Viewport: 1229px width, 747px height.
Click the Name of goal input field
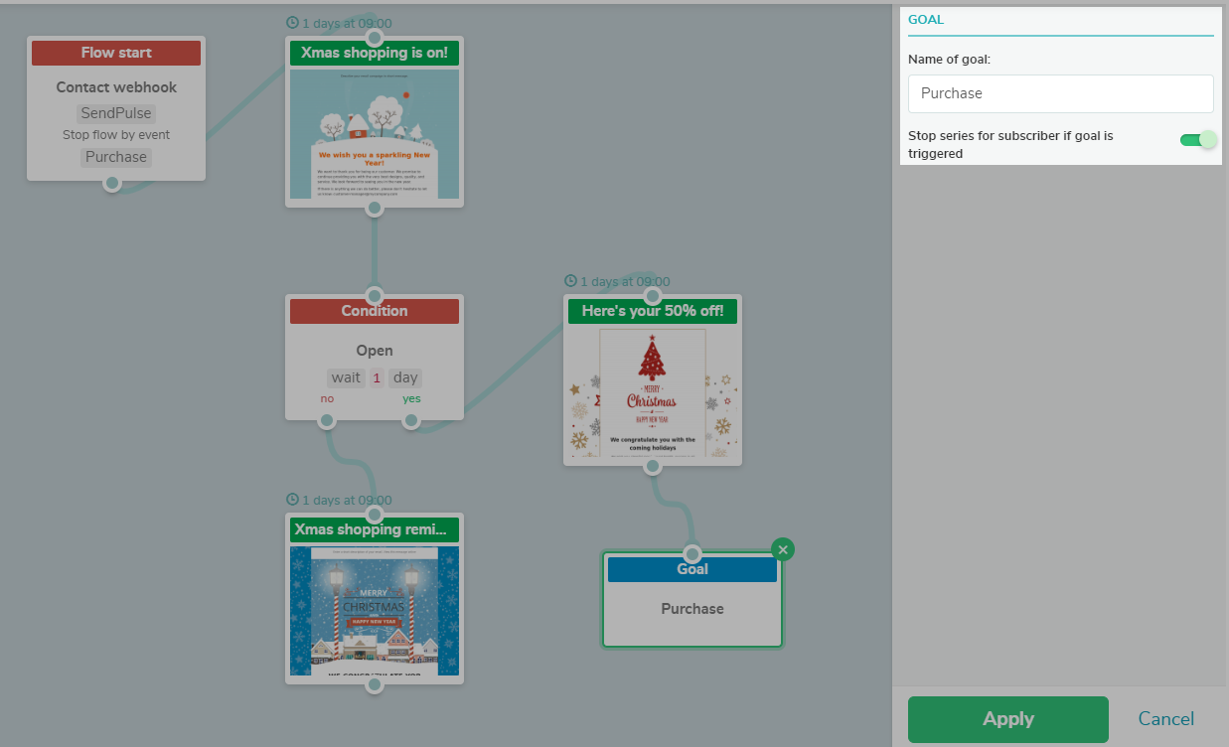pyautogui.click(x=1061, y=93)
